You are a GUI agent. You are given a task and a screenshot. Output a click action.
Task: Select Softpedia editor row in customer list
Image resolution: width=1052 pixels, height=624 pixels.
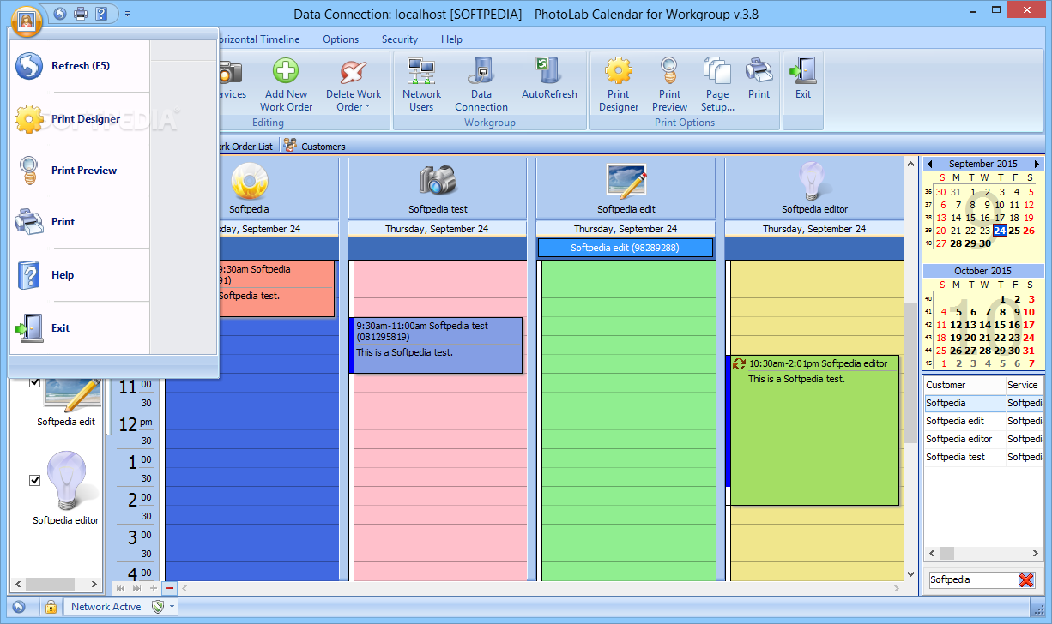[983, 439]
